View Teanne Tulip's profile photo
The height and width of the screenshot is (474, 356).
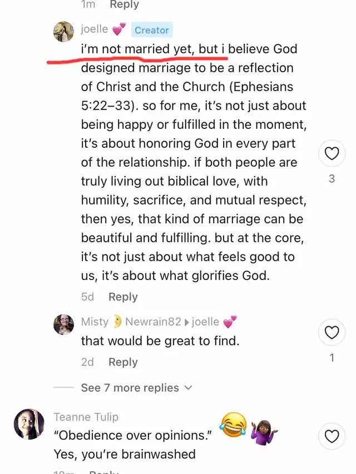tap(29, 425)
